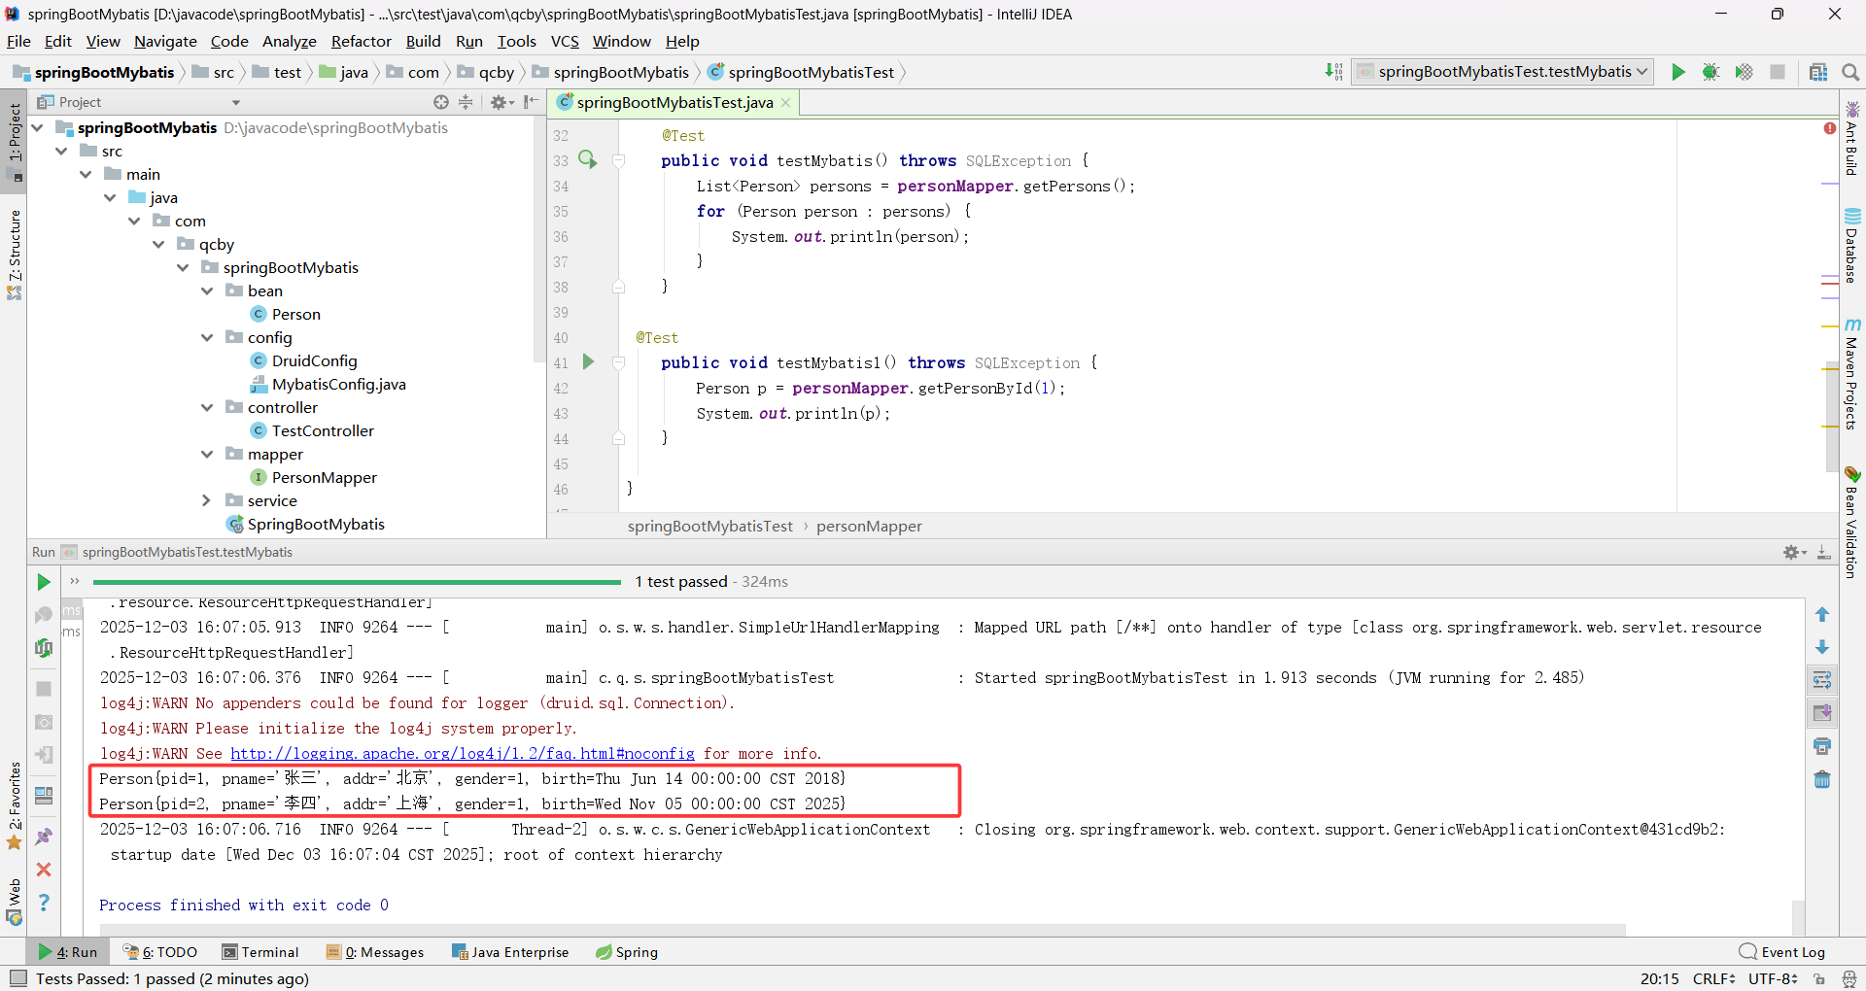This screenshot has width=1866, height=991.
Task: Toggle scroll to end of console
Action: pyautogui.click(x=1822, y=713)
